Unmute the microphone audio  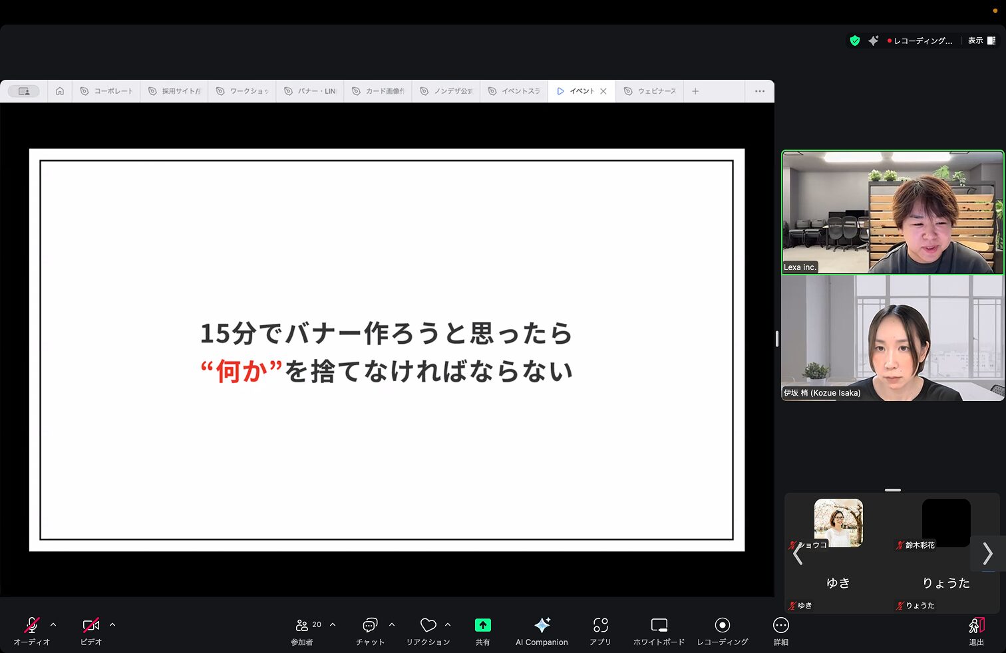point(31,626)
